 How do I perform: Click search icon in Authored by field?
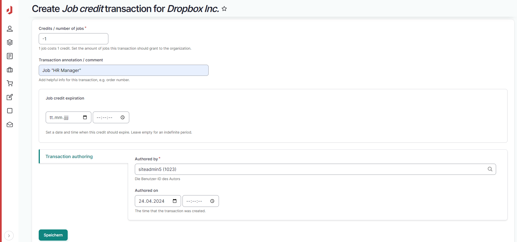(x=490, y=169)
